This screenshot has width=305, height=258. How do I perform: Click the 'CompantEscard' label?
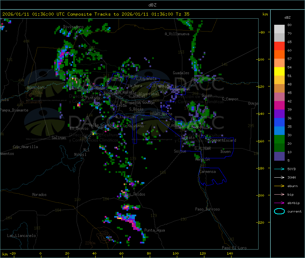223,140
